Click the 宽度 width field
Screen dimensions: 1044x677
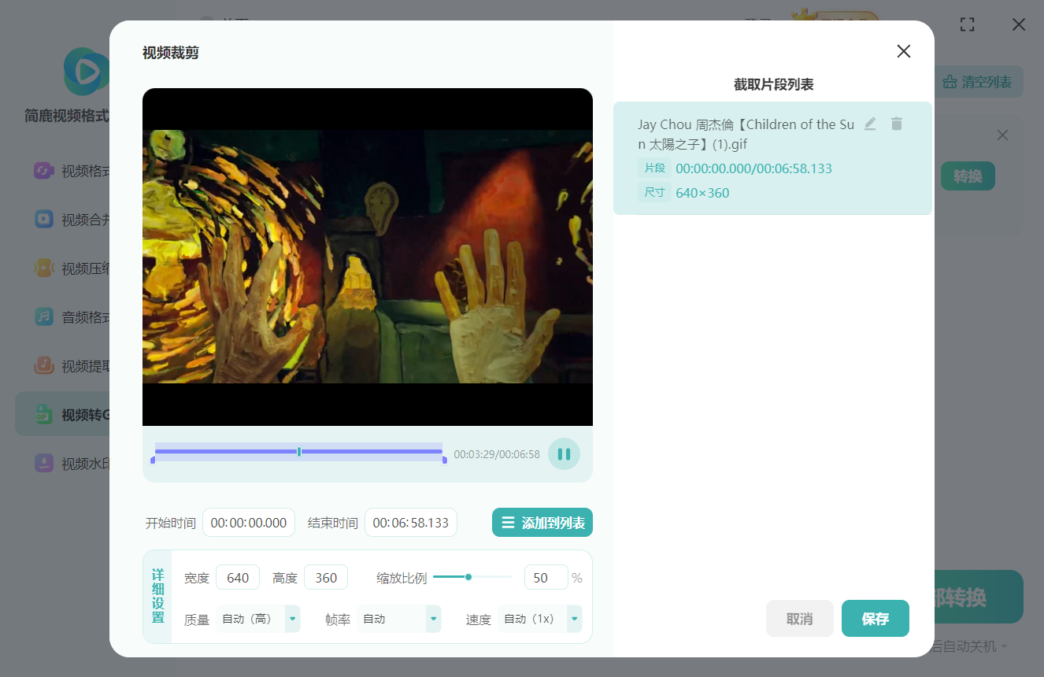coord(238,578)
